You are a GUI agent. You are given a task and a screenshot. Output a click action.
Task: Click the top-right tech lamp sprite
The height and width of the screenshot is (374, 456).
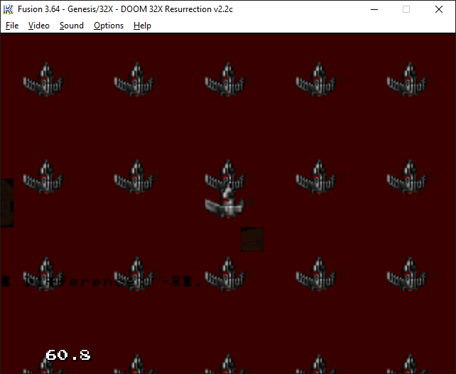click(x=407, y=80)
